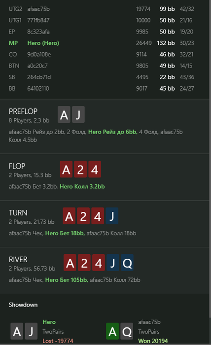Click the TURN section heading
Viewport: 211px width, 345px height.
[x=18, y=213]
